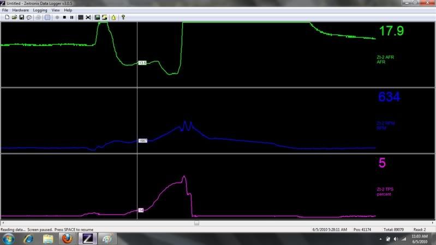This screenshot has width=436, height=245.
Task: Click the 13.6 cursor value tag on the AFR graph
Action: tap(142, 63)
